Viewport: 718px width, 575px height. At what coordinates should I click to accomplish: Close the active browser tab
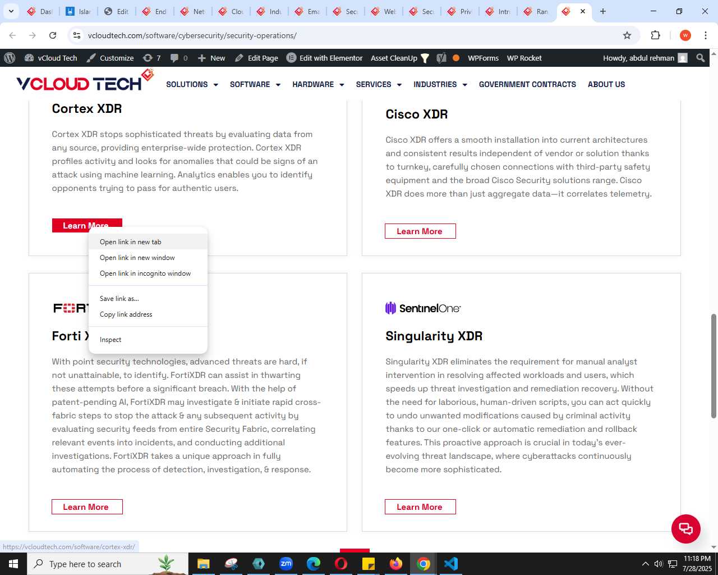[x=583, y=11]
